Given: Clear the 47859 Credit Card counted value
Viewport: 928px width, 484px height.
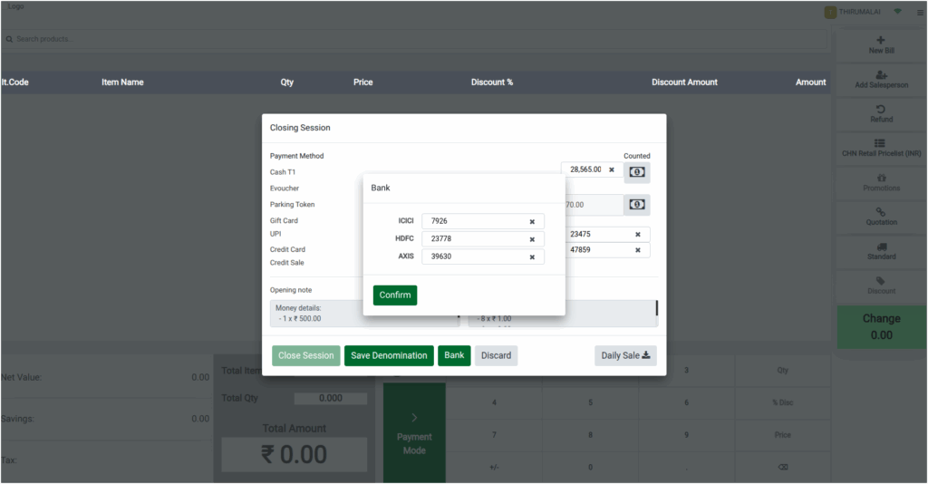Looking at the screenshot, I should [x=637, y=250].
